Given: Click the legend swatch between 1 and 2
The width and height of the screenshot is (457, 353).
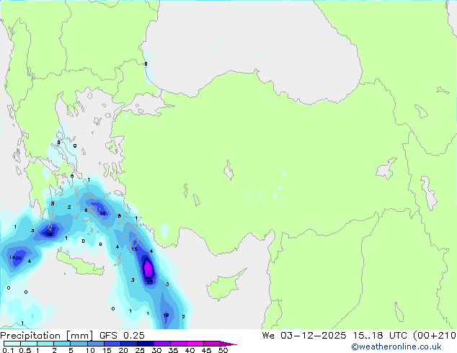Looking at the screenshot, I should (x=45, y=344).
